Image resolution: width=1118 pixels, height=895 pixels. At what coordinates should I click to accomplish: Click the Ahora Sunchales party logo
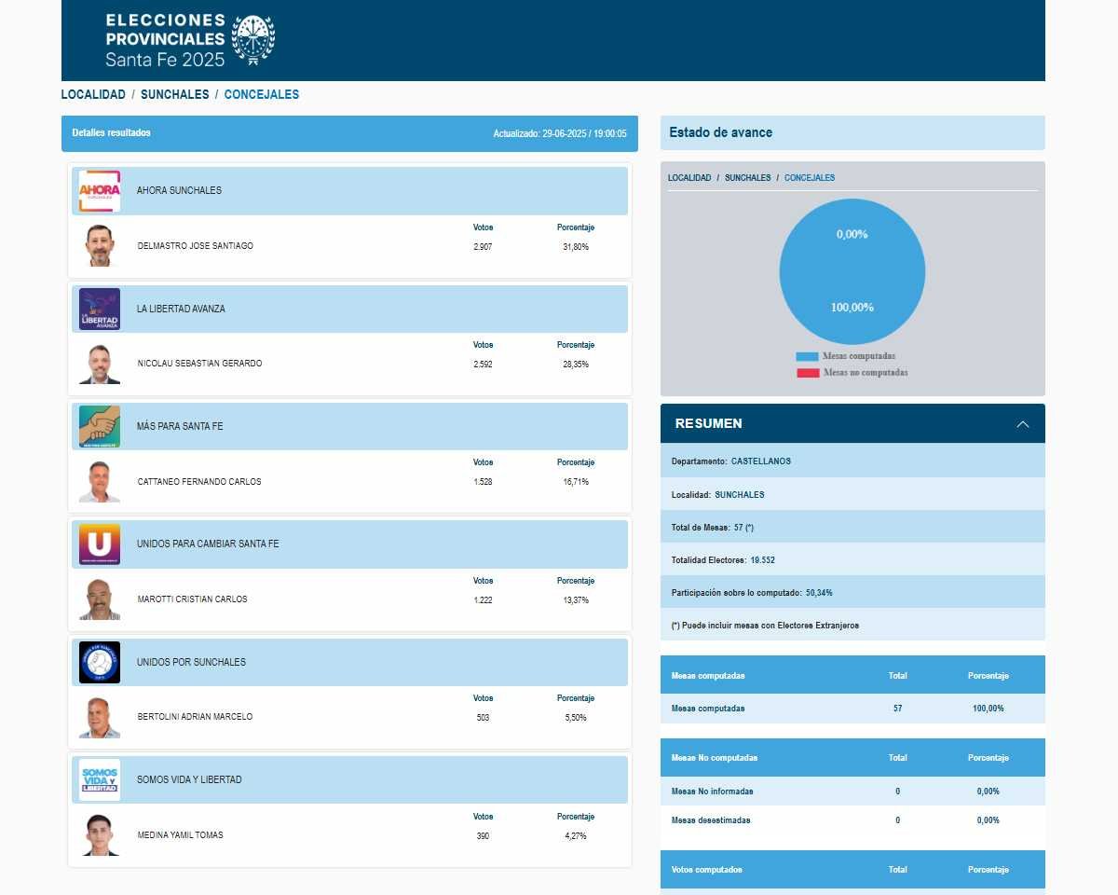[x=100, y=191]
